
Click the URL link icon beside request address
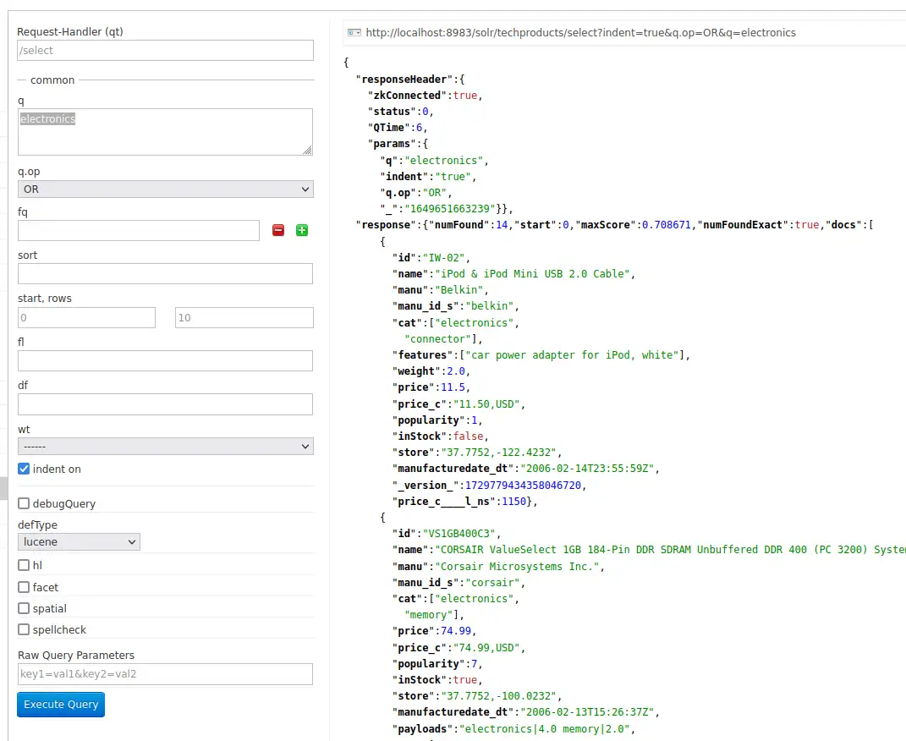[x=354, y=33]
